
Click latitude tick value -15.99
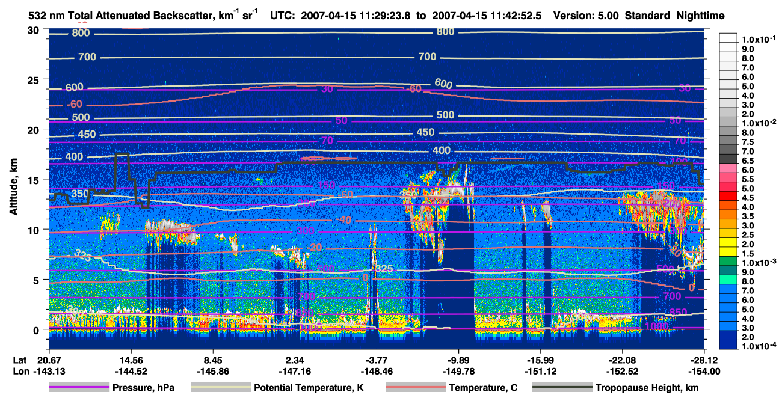[x=540, y=360]
